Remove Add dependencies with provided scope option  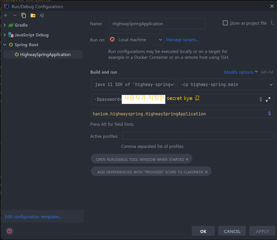206,172
